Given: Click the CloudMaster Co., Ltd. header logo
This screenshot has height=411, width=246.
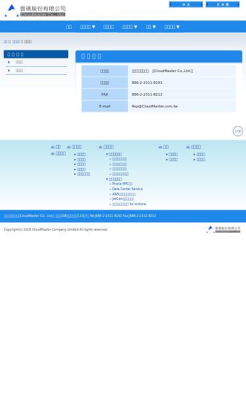Looking at the screenshot, I should click(x=35, y=10).
